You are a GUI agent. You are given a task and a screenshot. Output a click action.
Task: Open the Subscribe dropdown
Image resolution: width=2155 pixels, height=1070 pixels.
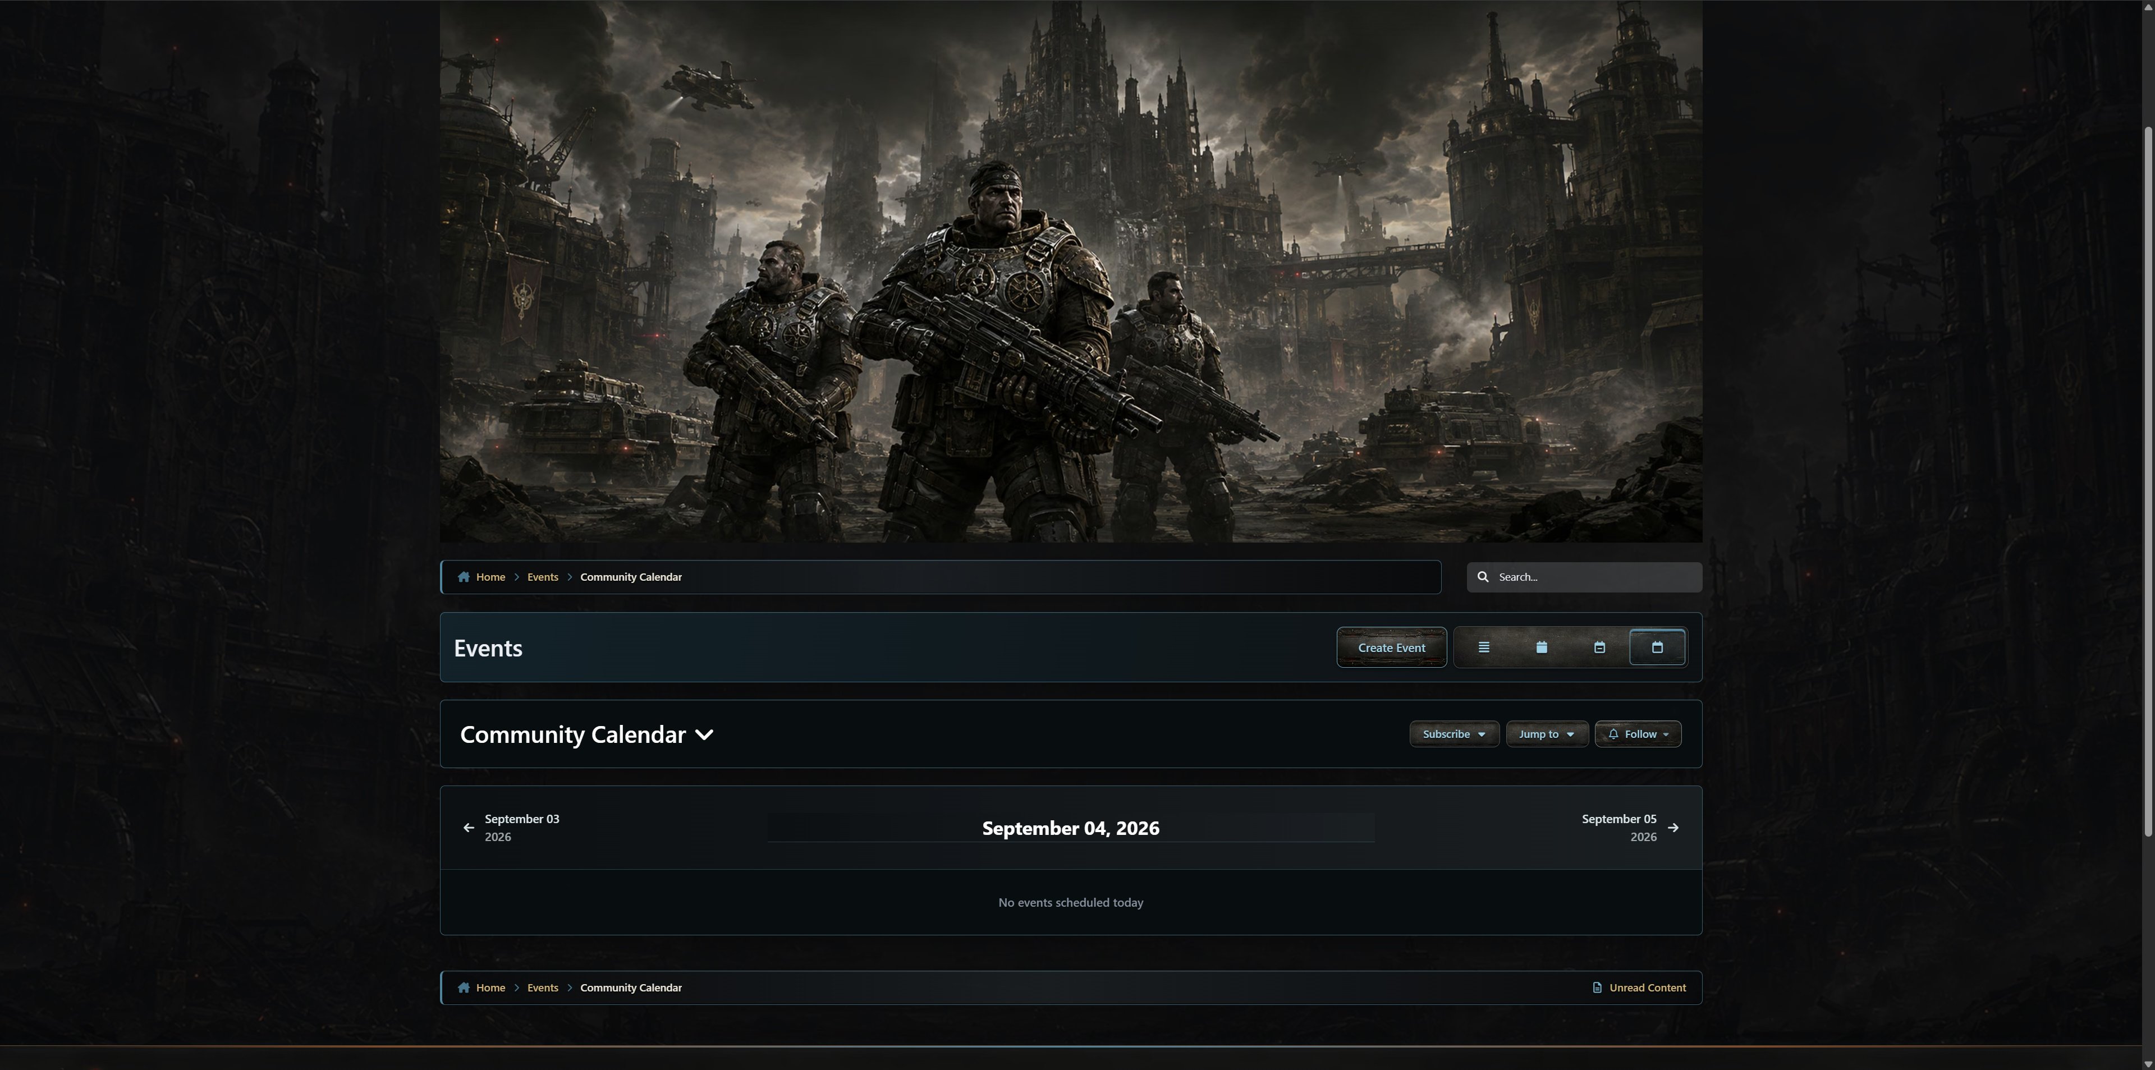tap(1453, 734)
